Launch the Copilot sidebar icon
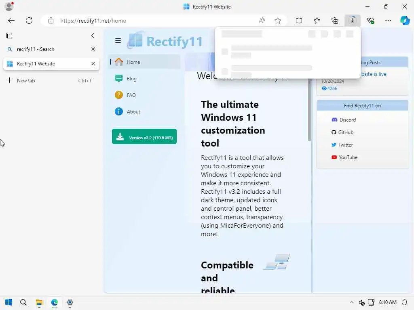The width and height of the screenshot is (414, 310). pos(405,21)
